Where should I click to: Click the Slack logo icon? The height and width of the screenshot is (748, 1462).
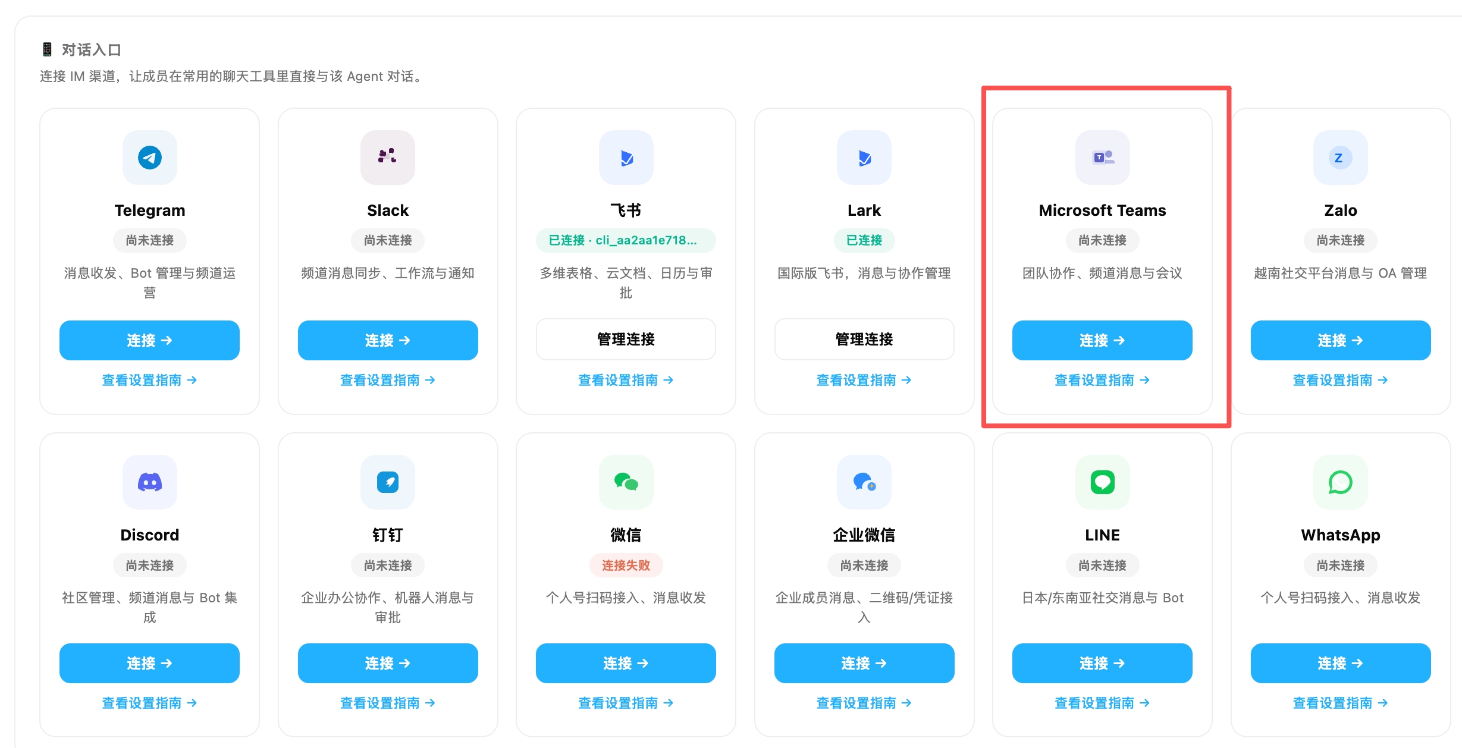(x=388, y=158)
